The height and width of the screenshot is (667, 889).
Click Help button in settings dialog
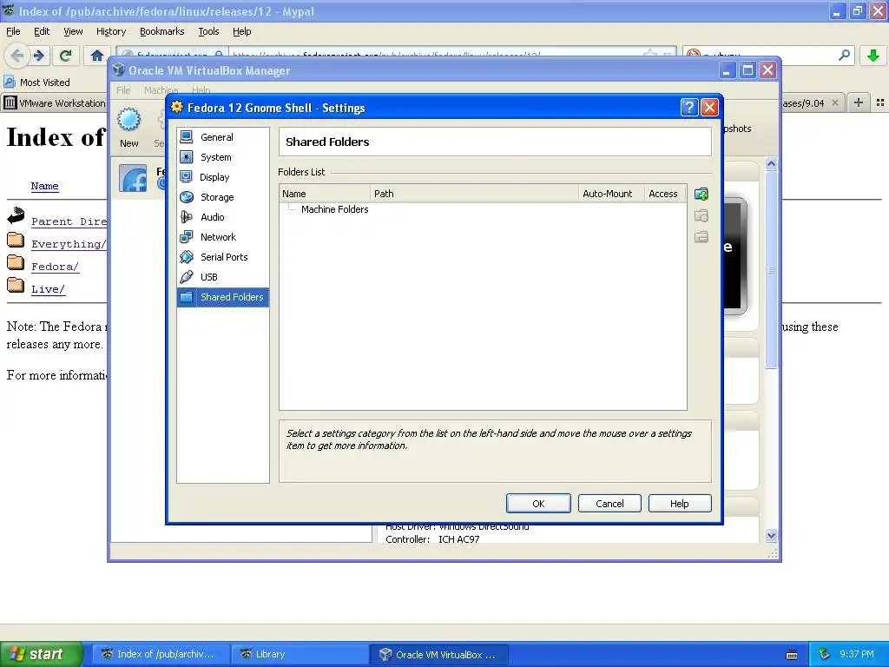coord(679,504)
